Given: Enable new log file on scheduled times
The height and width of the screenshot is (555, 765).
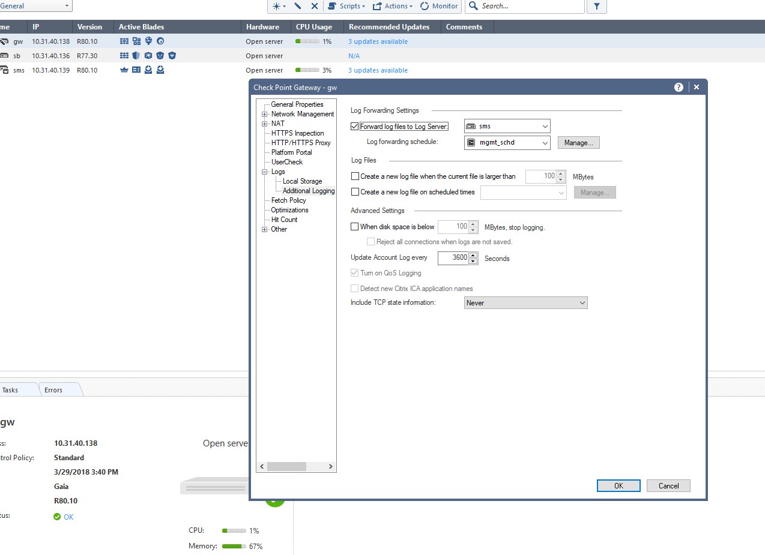Looking at the screenshot, I should [355, 192].
